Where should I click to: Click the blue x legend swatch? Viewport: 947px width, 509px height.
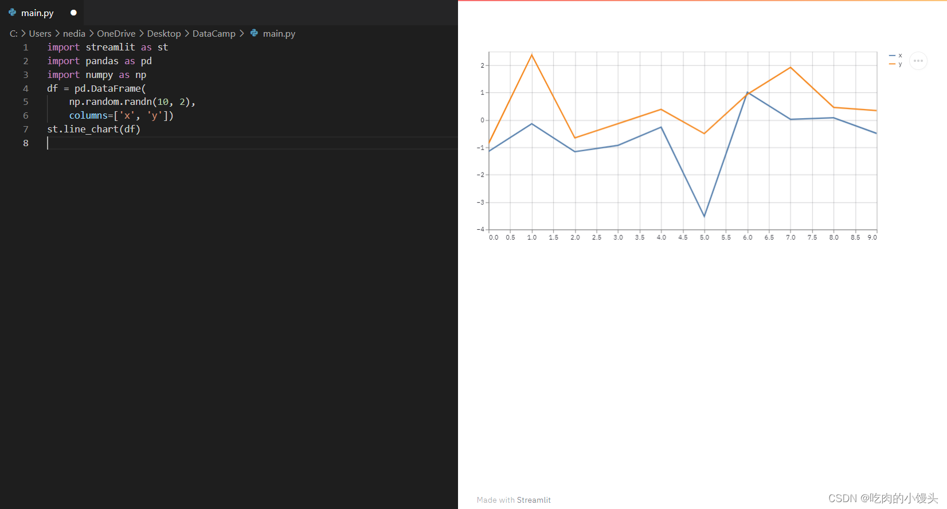[x=892, y=56]
